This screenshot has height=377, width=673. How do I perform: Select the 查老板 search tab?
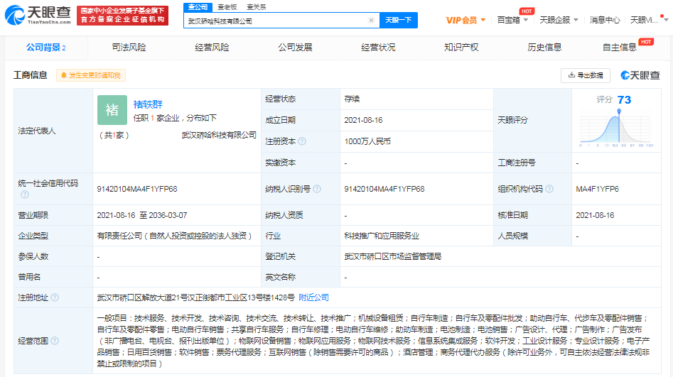[x=227, y=7]
